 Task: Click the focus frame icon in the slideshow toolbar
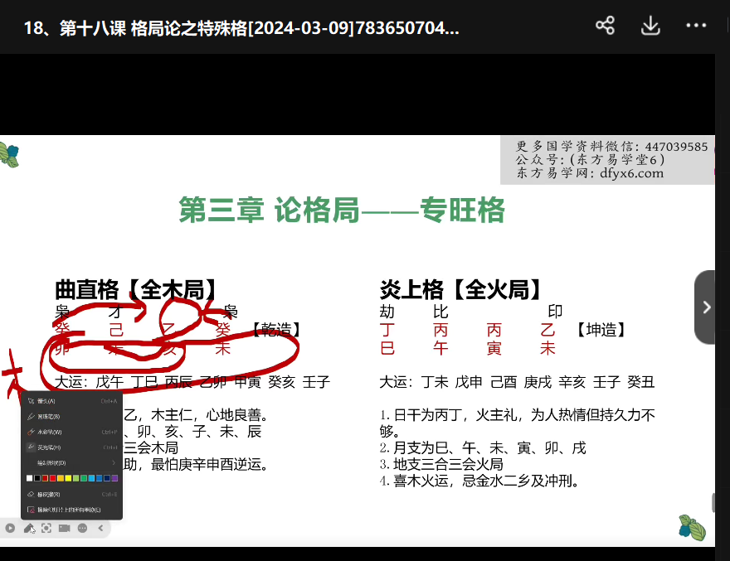pos(46,528)
